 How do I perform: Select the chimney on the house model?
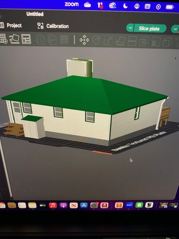(79, 67)
